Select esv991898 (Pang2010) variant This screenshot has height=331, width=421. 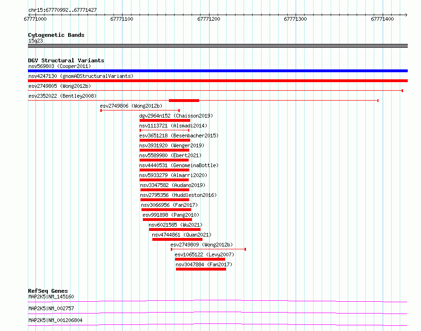[171, 215]
